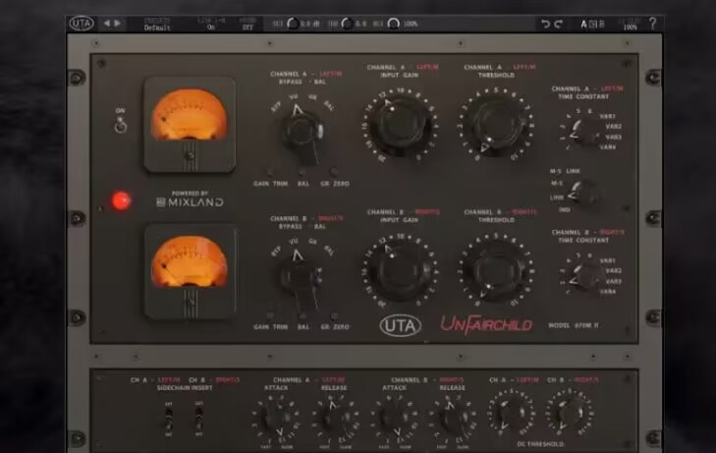
Task: Click the Channel B Attack knob
Action: click(394, 418)
